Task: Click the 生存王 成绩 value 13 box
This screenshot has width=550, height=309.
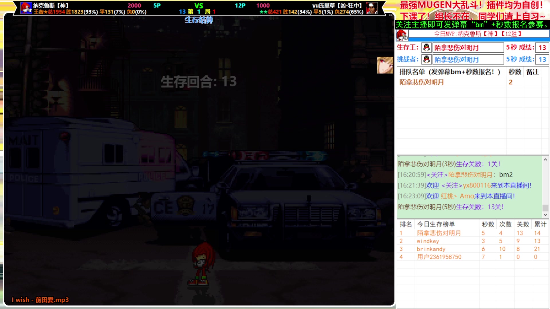Action: [542, 47]
